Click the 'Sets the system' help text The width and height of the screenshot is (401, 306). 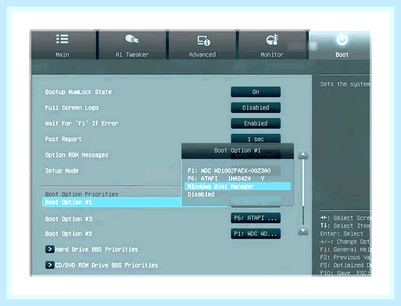point(345,84)
